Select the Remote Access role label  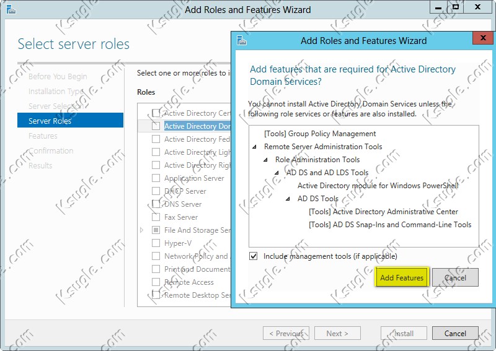click(x=189, y=282)
